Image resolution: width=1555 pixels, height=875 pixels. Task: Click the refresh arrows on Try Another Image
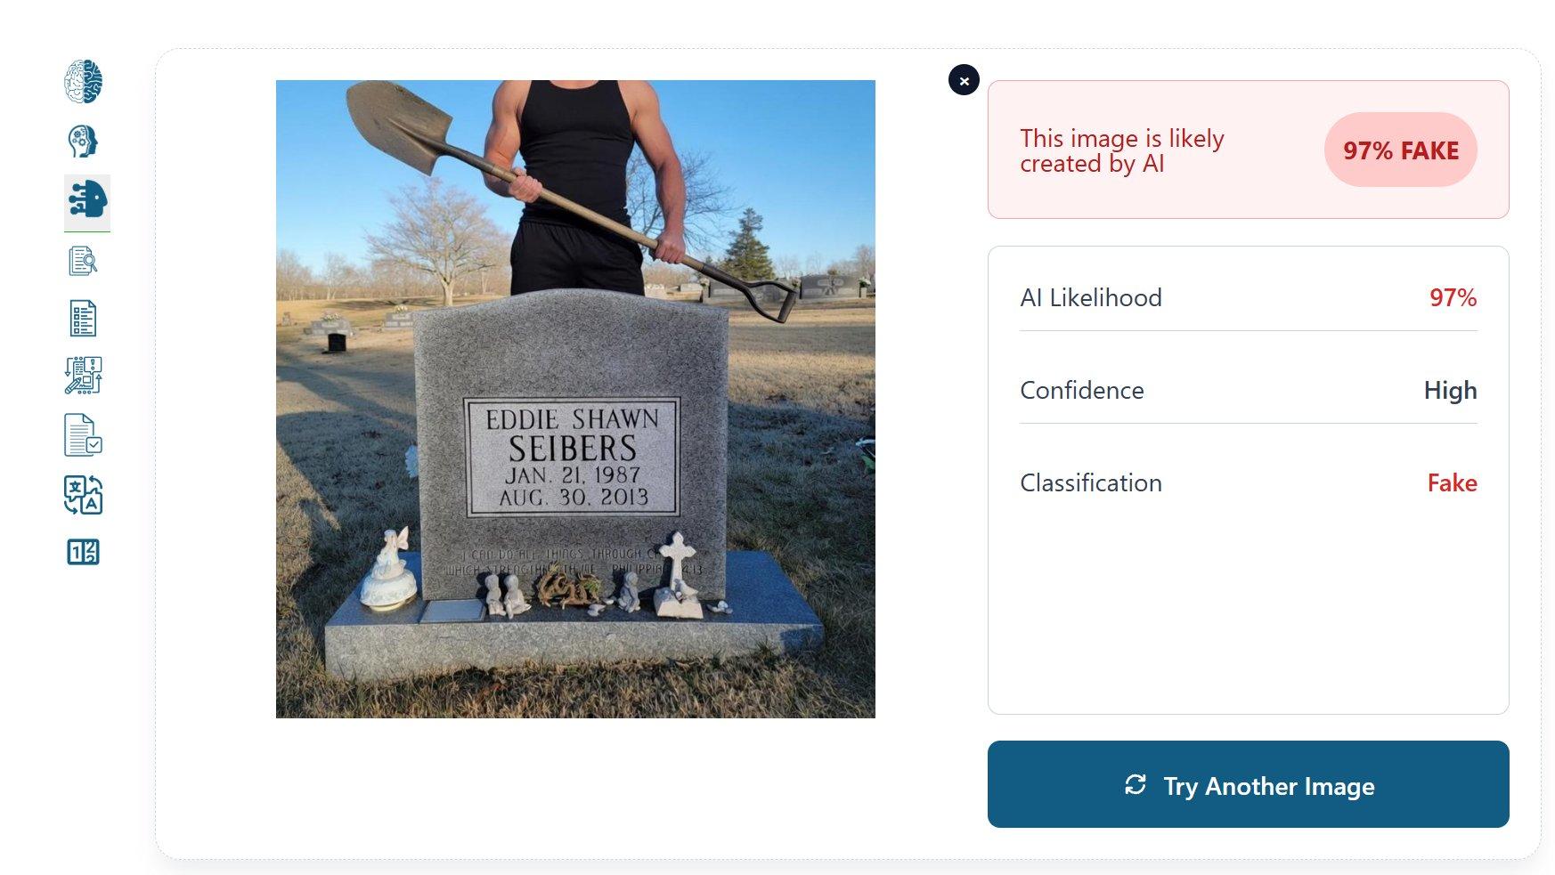[x=1136, y=785]
